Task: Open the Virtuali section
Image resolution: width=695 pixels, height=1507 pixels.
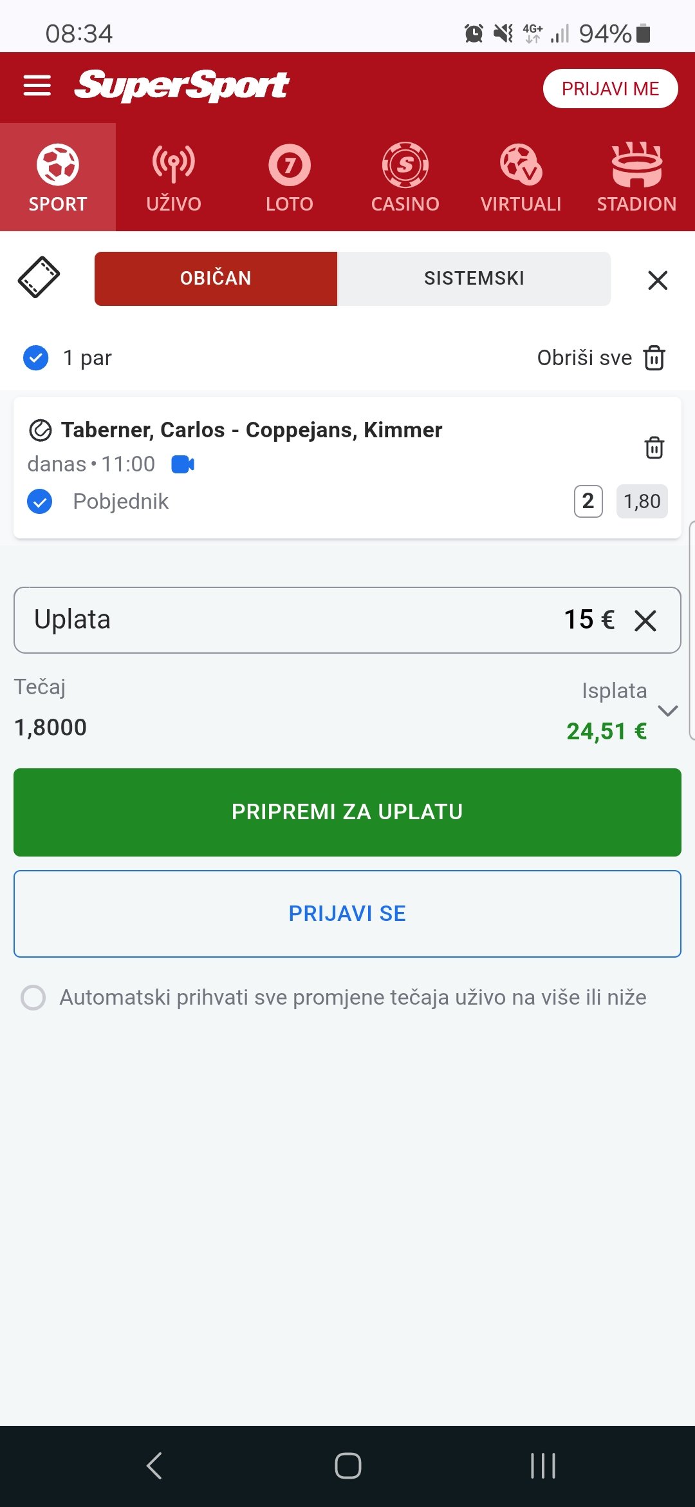Action: pos(521,177)
